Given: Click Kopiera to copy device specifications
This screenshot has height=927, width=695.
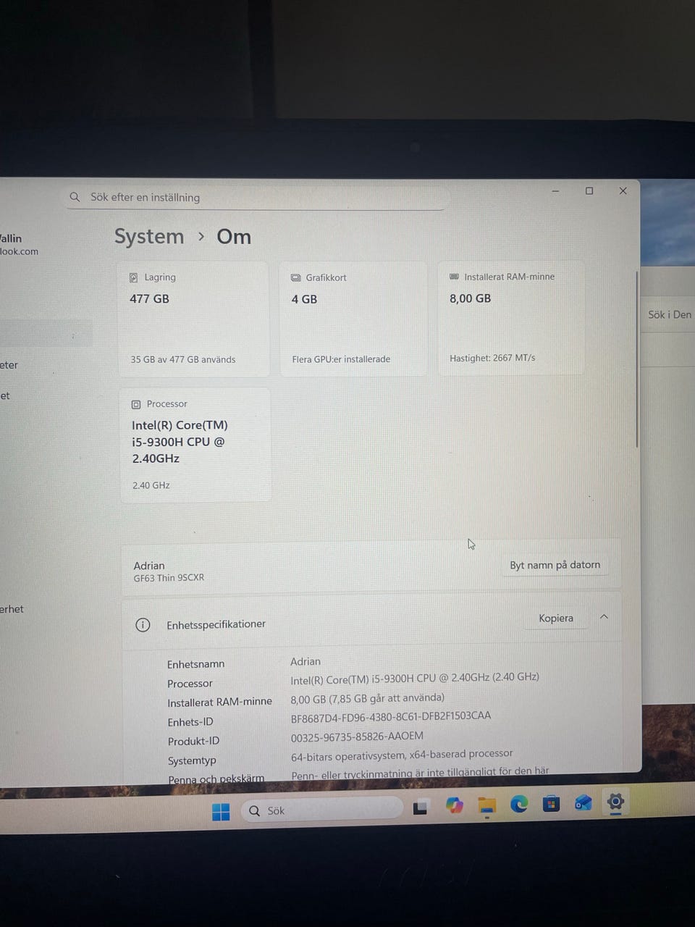Looking at the screenshot, I should click(x=556, y=618).
